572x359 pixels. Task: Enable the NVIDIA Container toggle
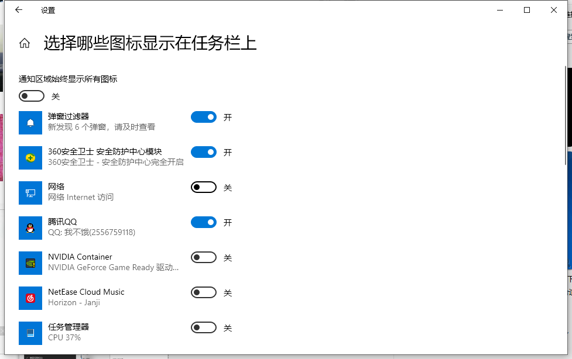(x=204, y=257)
